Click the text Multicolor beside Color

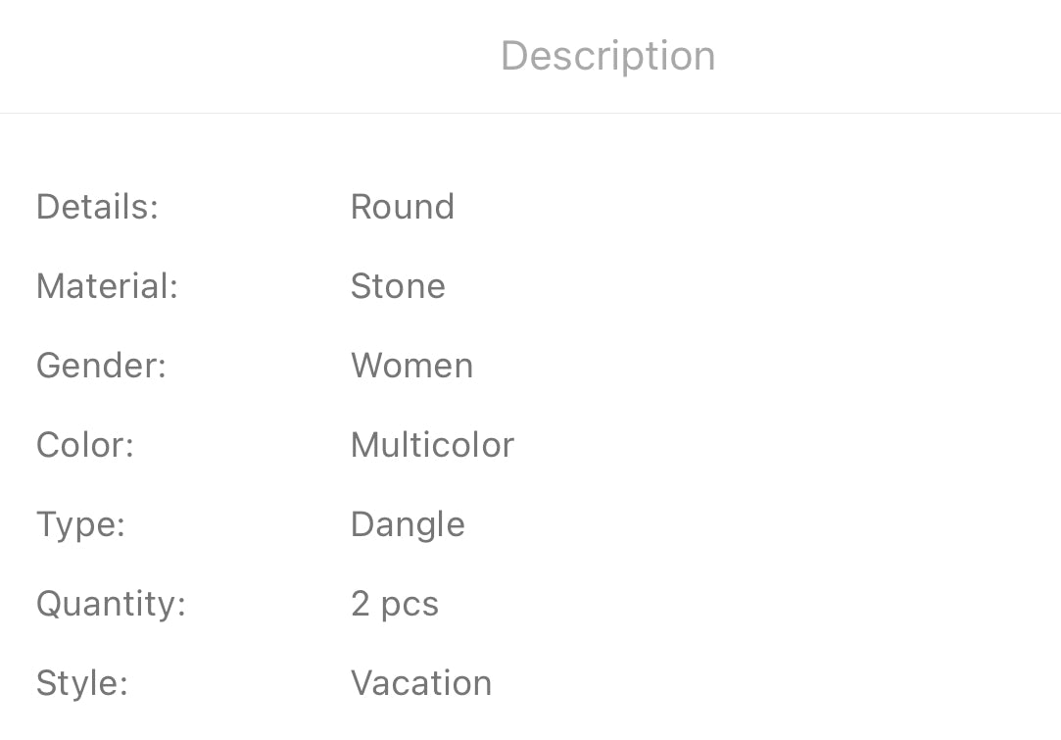[432, 445]
